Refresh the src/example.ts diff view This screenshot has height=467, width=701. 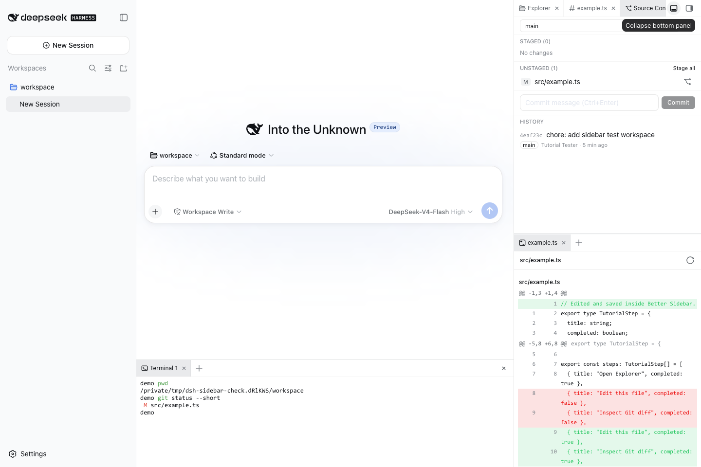tap(690, 260)
